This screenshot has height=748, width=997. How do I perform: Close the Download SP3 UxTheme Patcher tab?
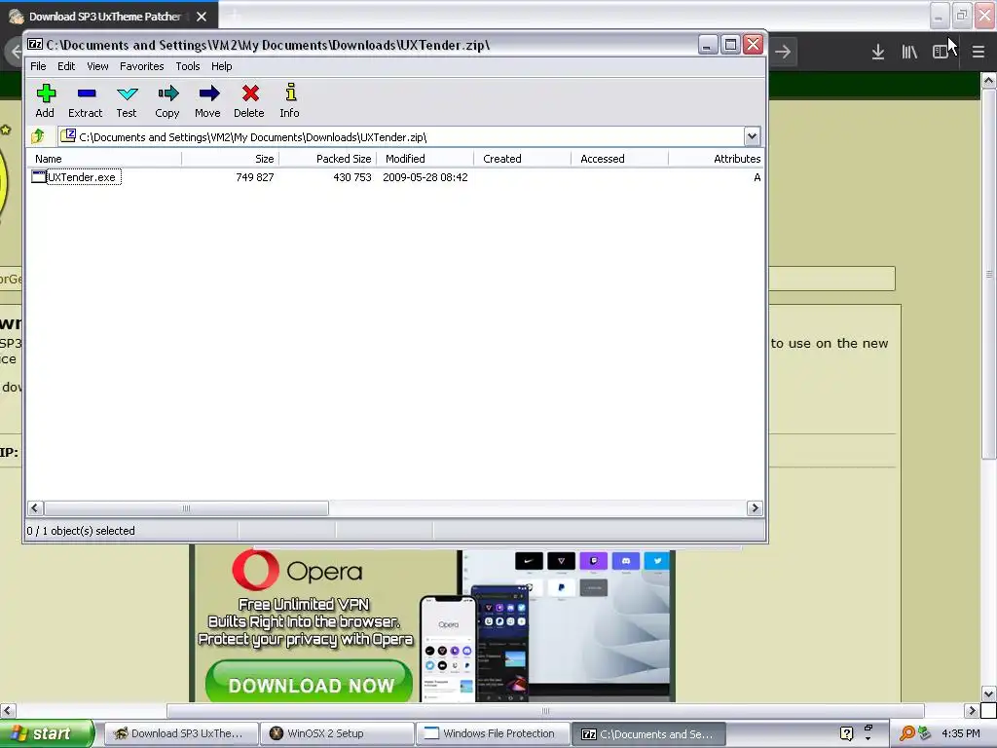pyautogui.click(x=202, y=17)
